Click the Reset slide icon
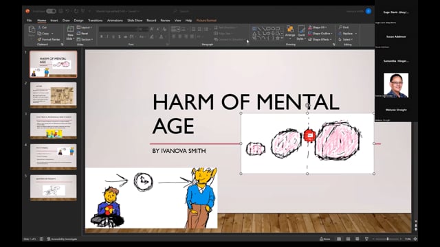 [x=78, y=34]
